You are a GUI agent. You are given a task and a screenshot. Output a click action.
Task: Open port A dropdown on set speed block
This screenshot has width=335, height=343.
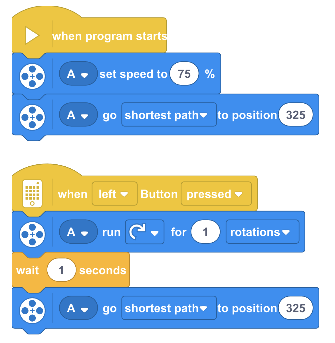(x=78, y=74)
